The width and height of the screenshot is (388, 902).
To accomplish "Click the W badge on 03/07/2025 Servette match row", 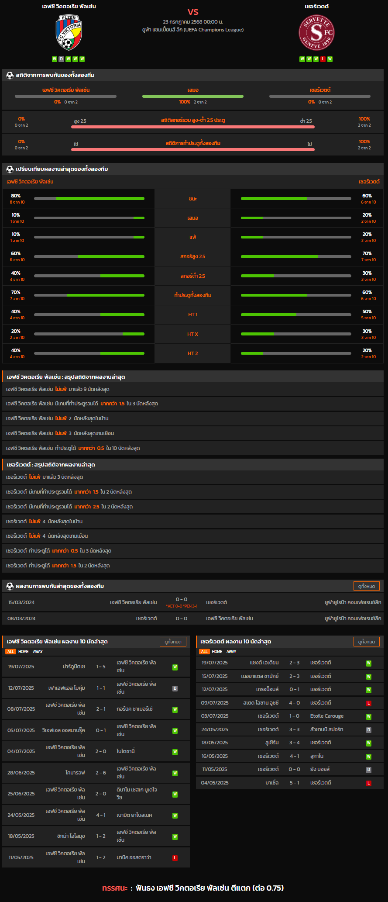I will coord(369,716).
